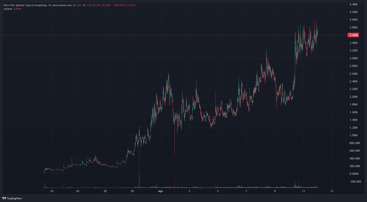Click the 400.00K price axis label
This screenshot has height=202, width=367.
point(354,158)
